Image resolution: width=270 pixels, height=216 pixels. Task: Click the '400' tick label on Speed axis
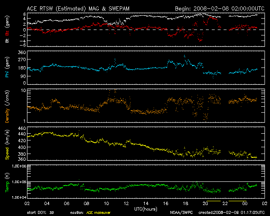[x=22, y=147]
